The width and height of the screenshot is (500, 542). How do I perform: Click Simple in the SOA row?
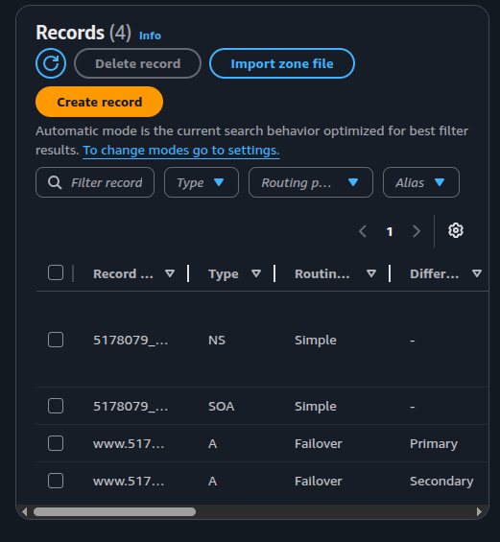[x=316, y=407]
